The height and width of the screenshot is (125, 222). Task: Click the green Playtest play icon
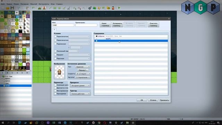coord(119,8)
